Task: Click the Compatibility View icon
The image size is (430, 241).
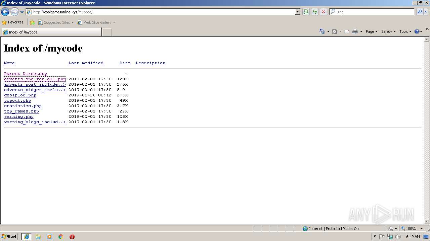Action: coord(306,12)
